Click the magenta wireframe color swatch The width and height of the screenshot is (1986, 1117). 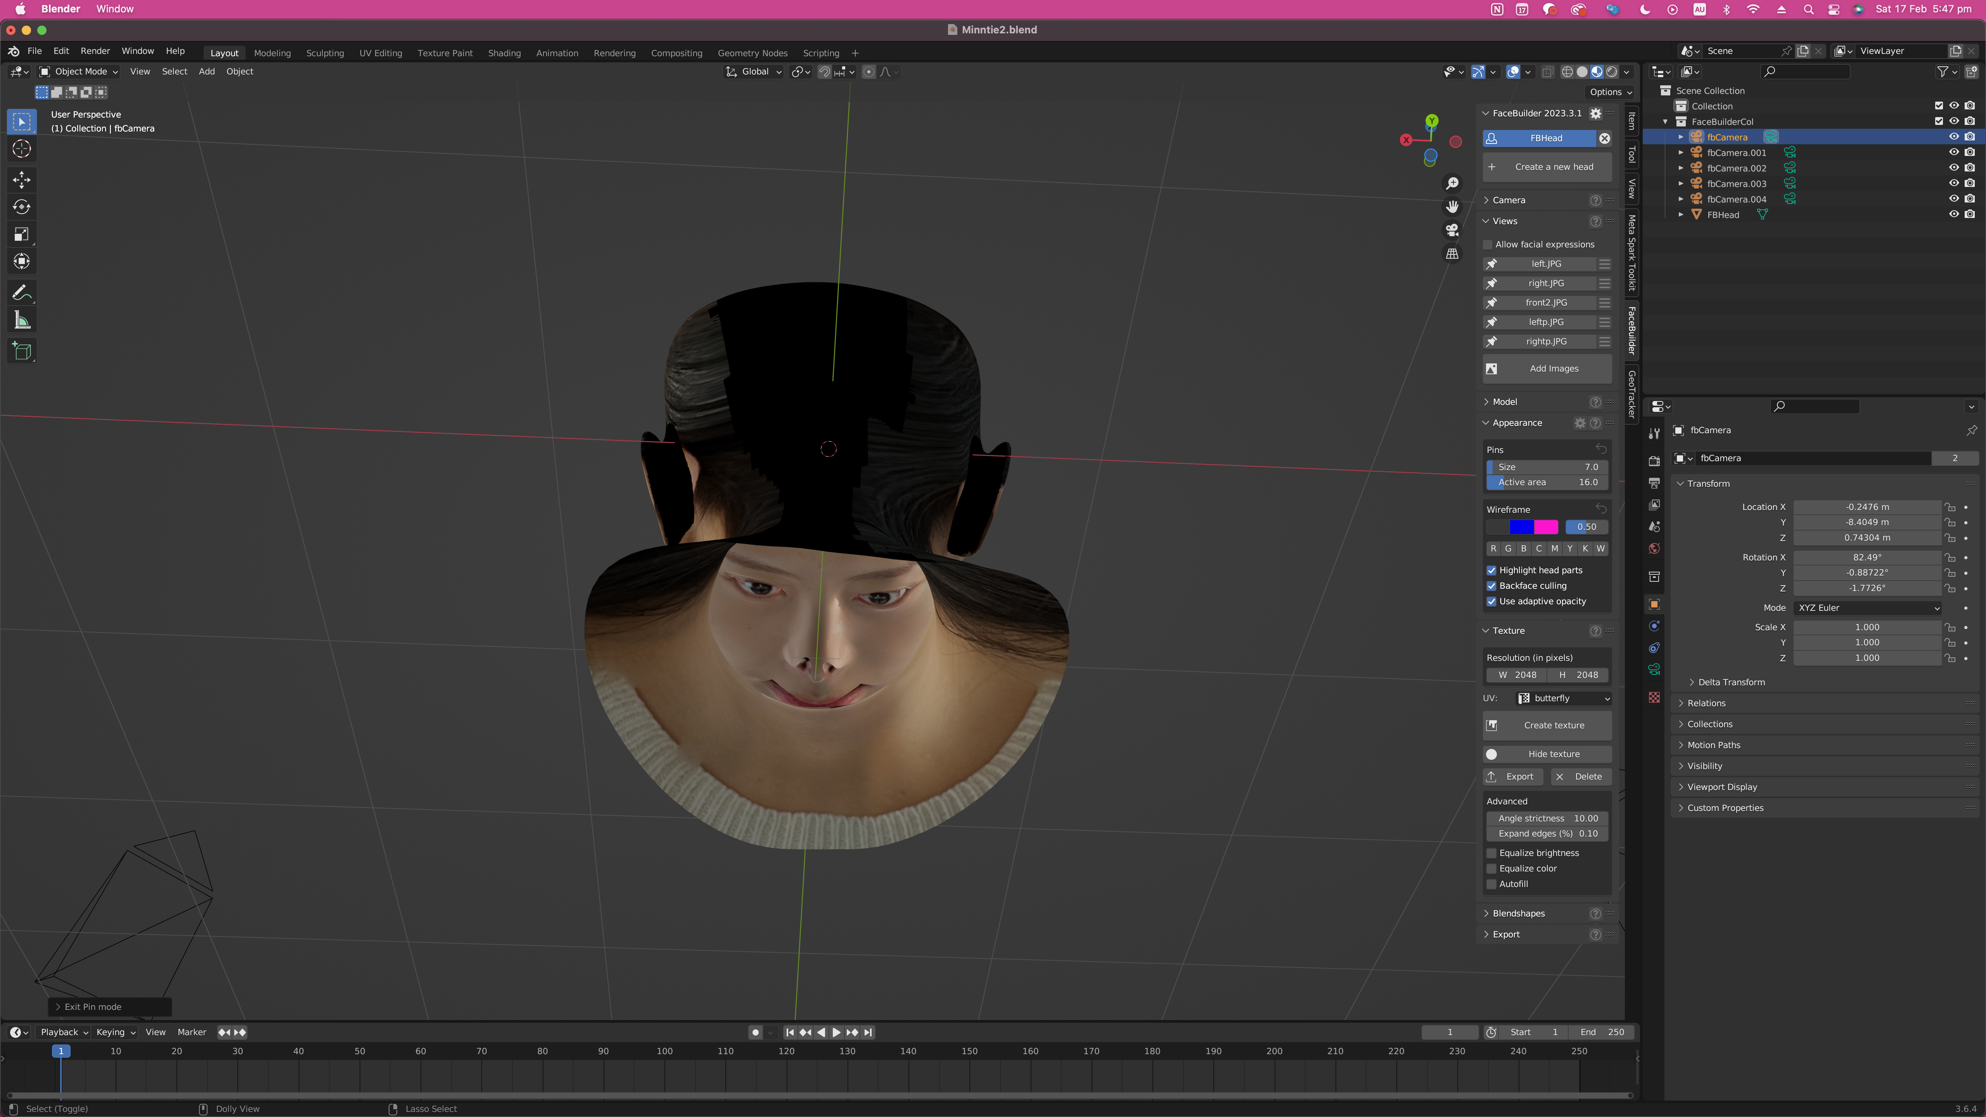(1546, 527)
